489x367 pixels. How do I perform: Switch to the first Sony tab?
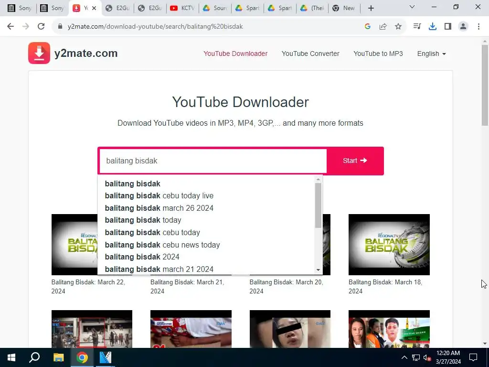(x=19, y=8)
